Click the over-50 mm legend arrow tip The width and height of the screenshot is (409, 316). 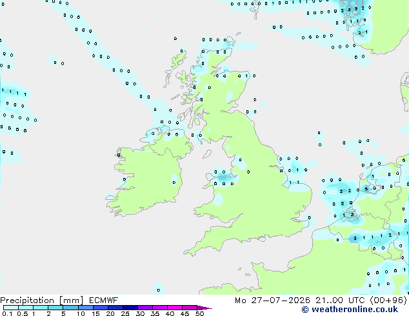click(204, 308)
